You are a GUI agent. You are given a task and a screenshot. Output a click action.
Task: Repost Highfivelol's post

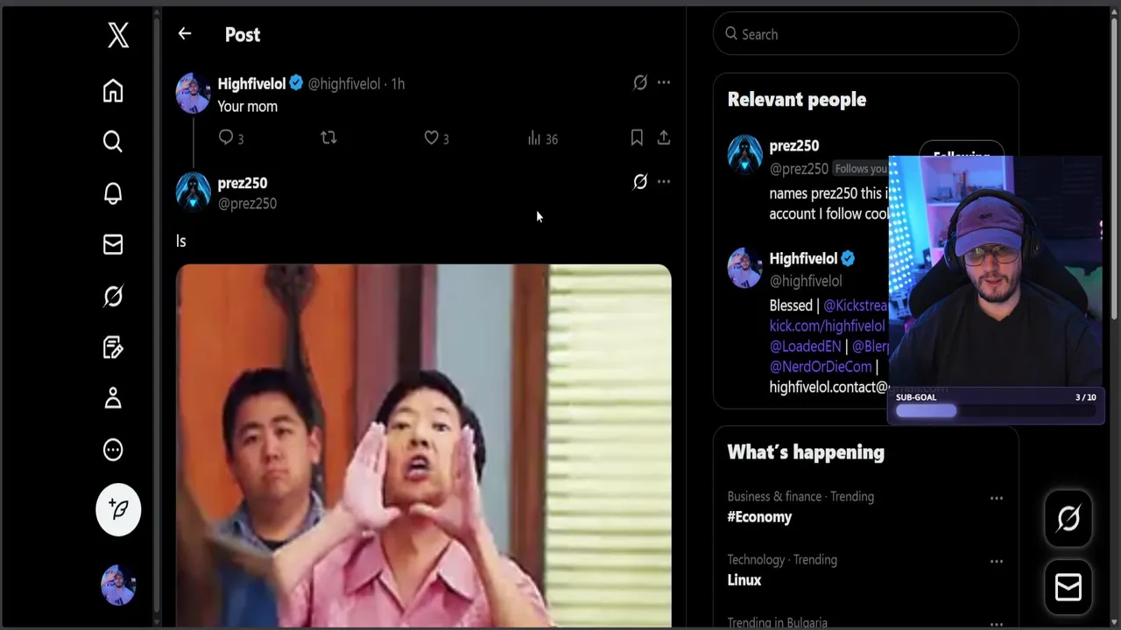click(x=328, y=138)
